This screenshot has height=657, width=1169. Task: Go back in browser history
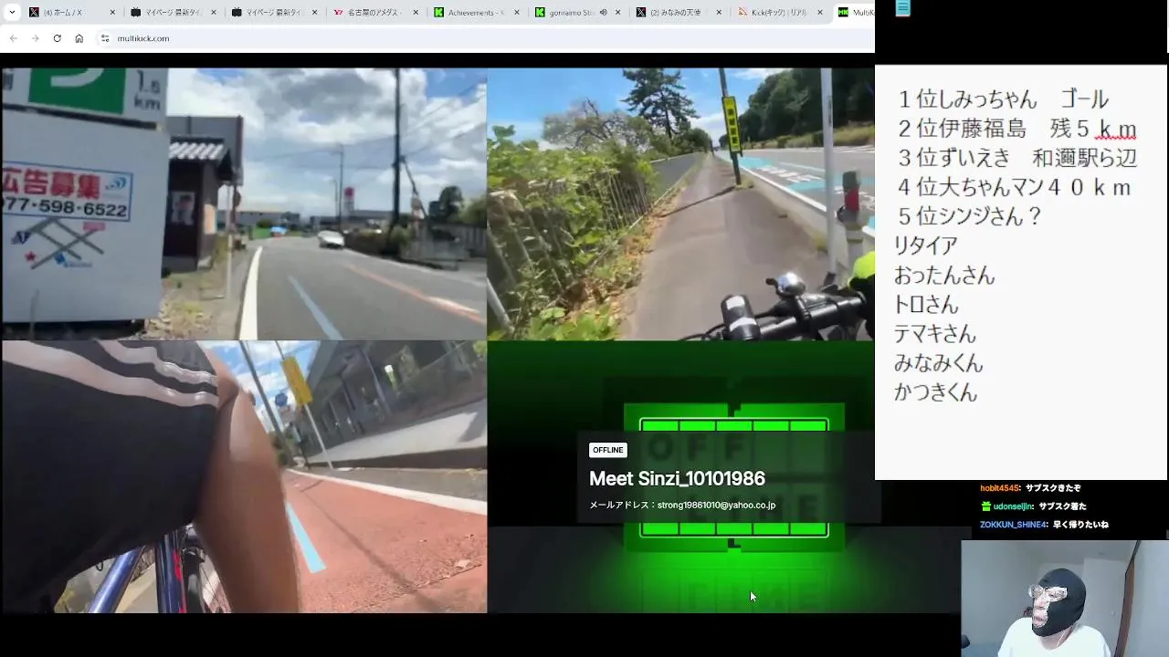click(x=13, y=38)
